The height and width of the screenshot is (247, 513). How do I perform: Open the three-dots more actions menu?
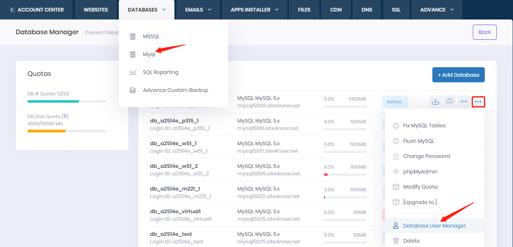coord(478,102)
